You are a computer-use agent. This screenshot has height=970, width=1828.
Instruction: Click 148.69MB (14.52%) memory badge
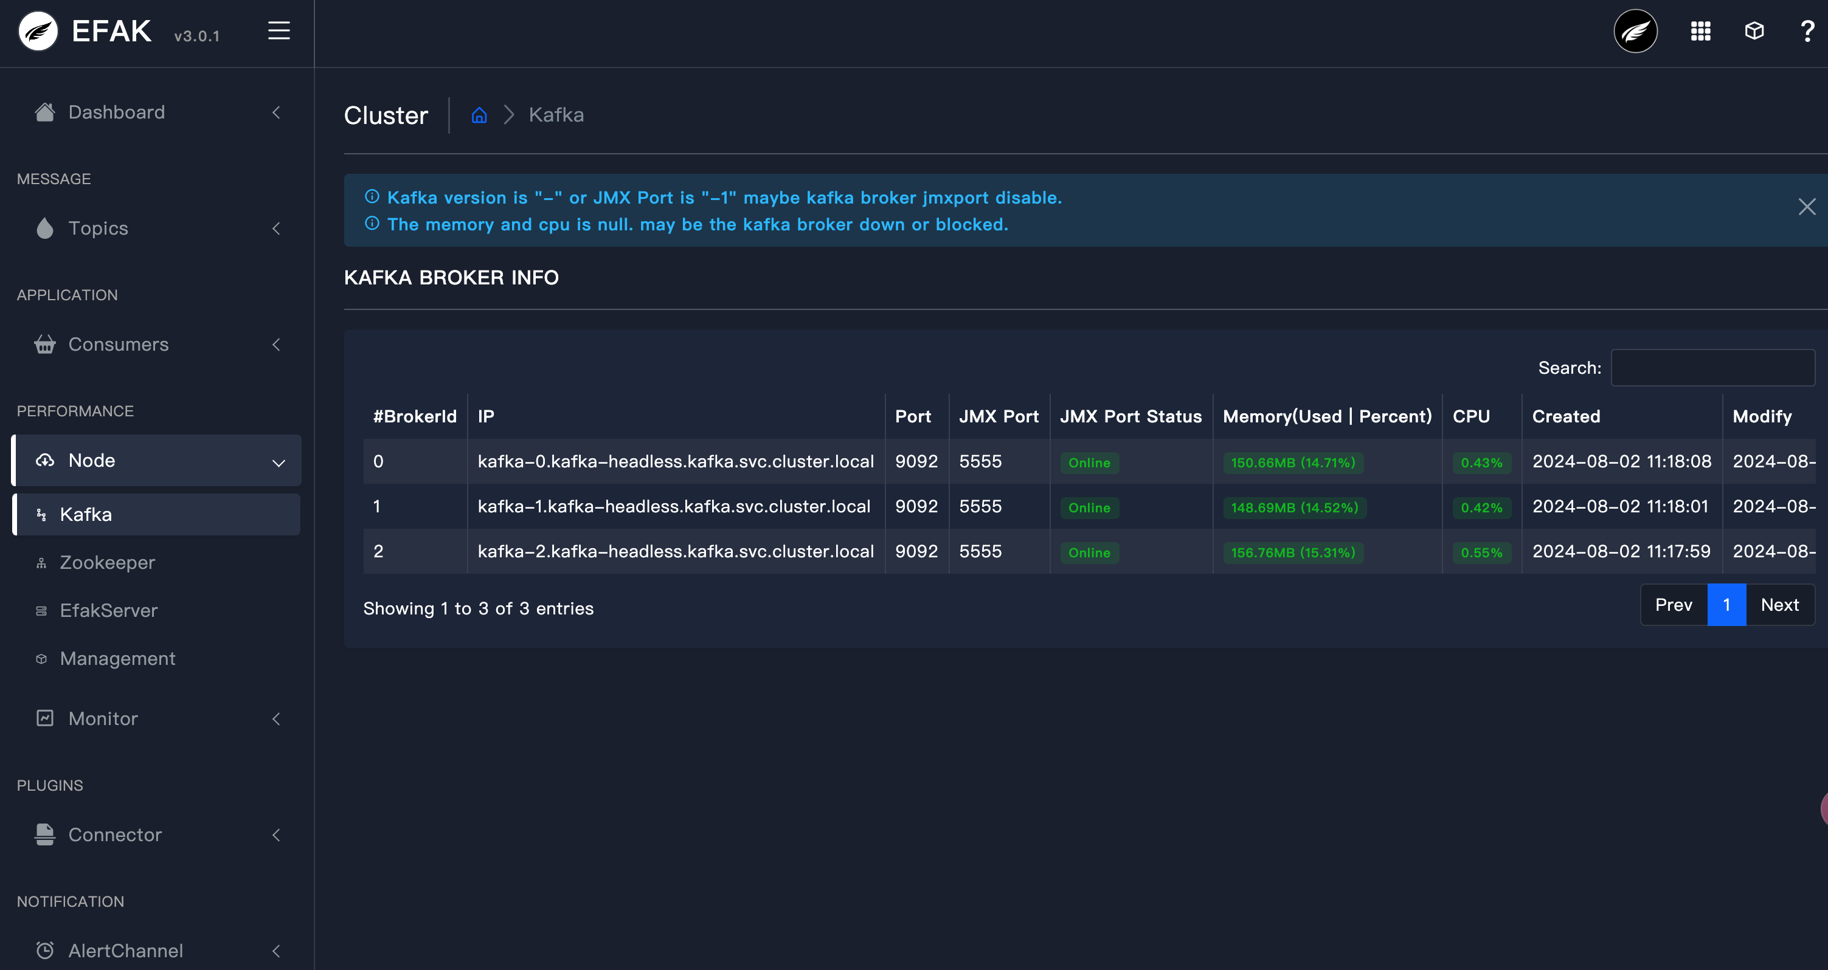click(x=1294, y=507)
